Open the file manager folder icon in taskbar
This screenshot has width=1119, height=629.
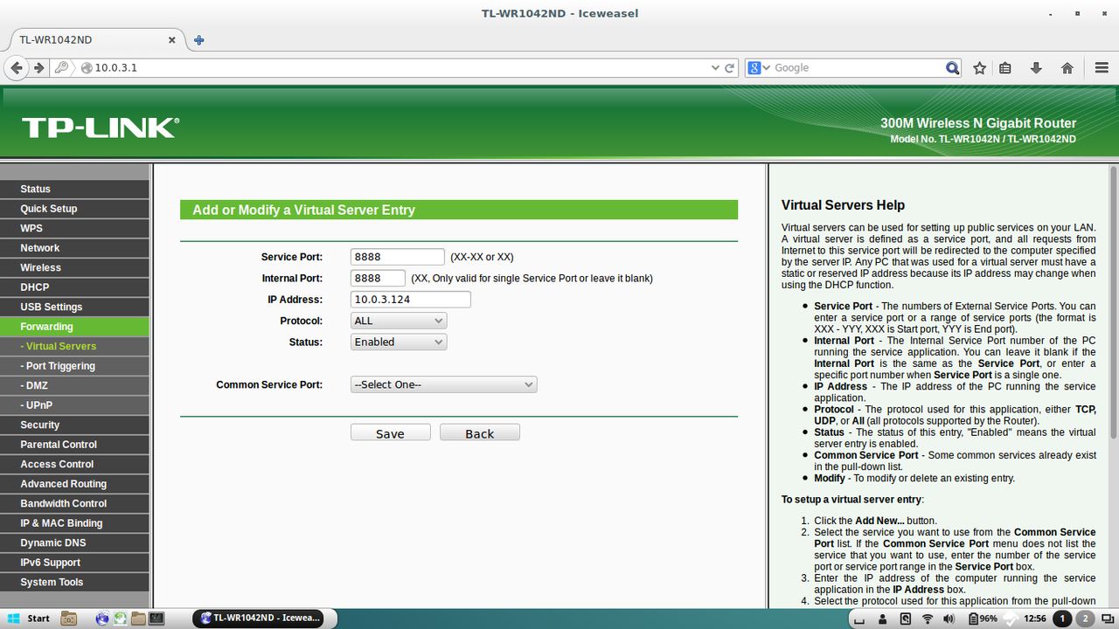coord(138,619)
